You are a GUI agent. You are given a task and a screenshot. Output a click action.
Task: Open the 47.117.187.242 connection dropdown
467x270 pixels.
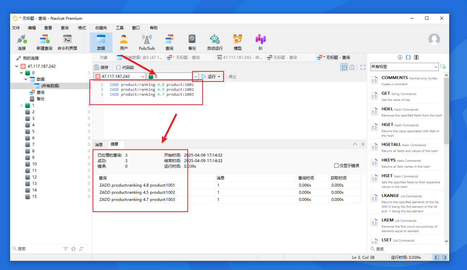point(143,76)
